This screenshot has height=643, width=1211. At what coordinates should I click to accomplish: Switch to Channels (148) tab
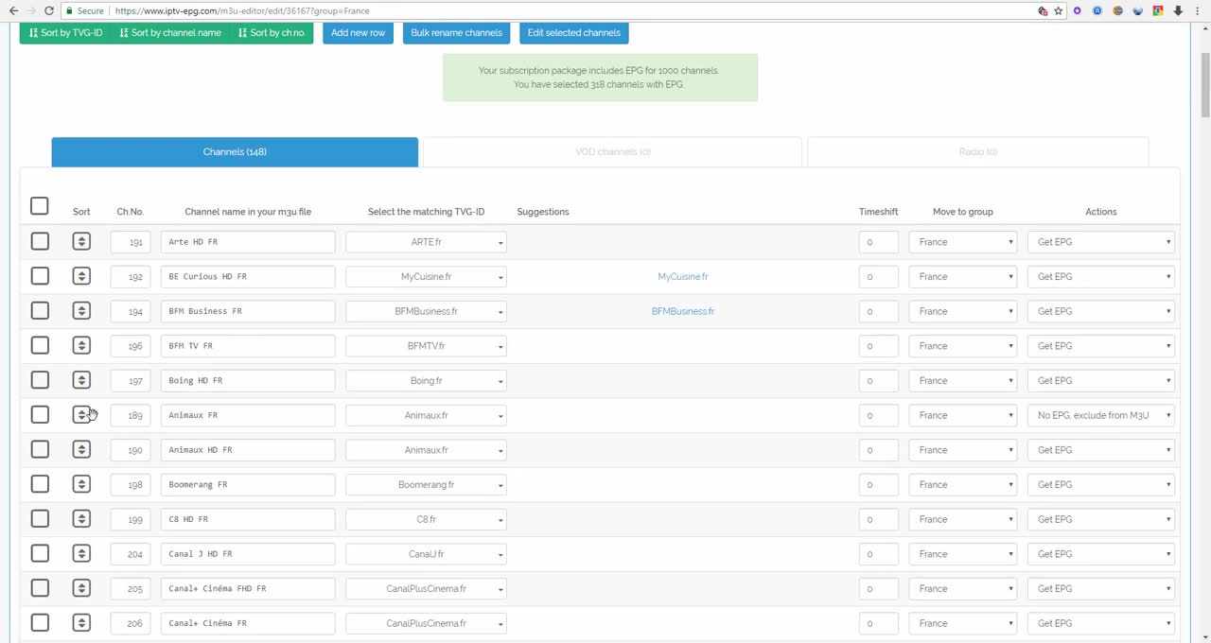(x=235, y=152)
